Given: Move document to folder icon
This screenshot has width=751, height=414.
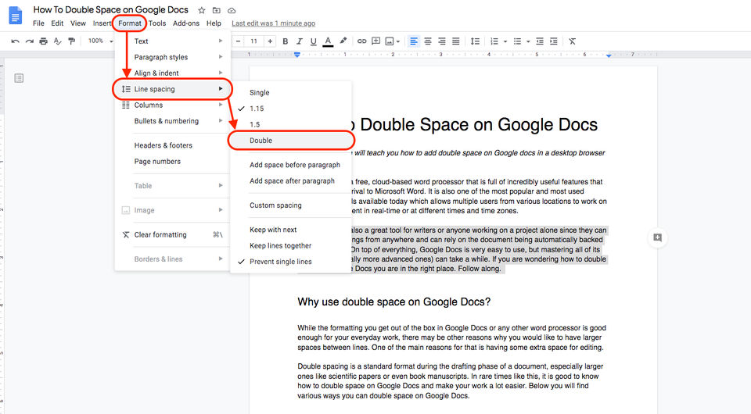Looking at the screenshot, I should click(x=217, y=10).
